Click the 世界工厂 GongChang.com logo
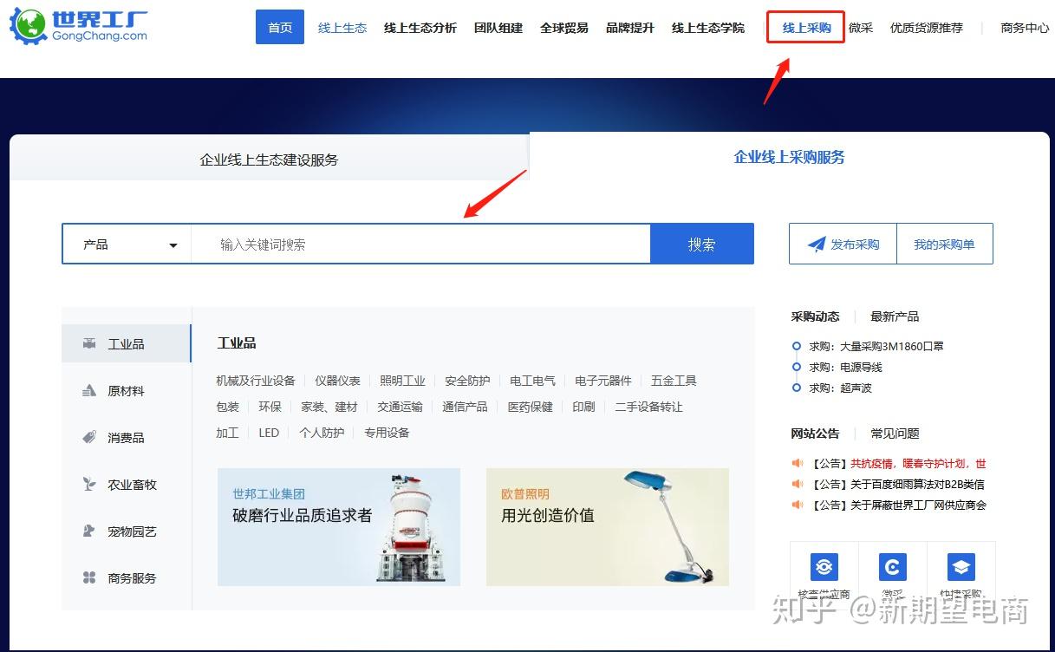This screenshot has width=1055, height=652. (x=79, y=27)
